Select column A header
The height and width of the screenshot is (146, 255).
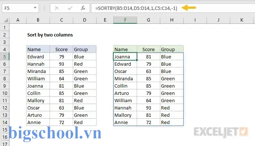[x=18, y=20]
